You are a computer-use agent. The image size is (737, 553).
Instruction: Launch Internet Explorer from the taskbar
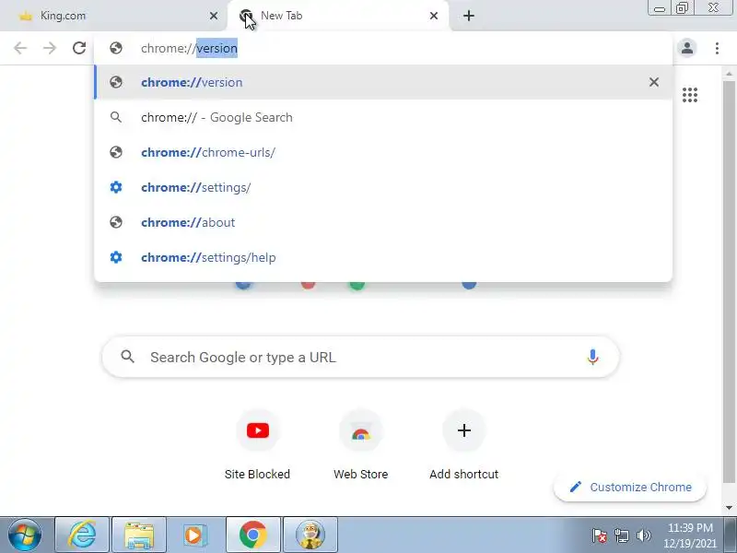click(x=82, y=535)
